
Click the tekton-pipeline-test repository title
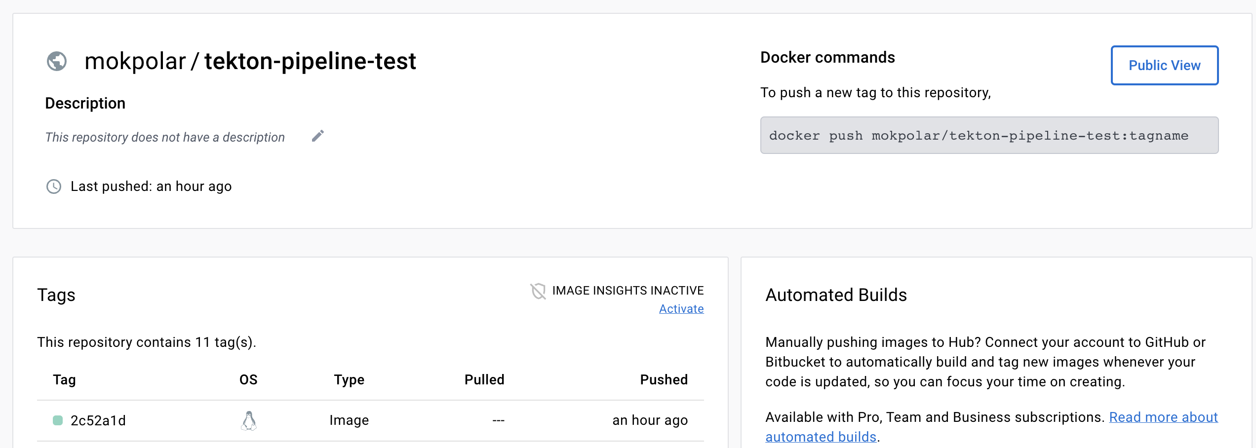point(311,61)
